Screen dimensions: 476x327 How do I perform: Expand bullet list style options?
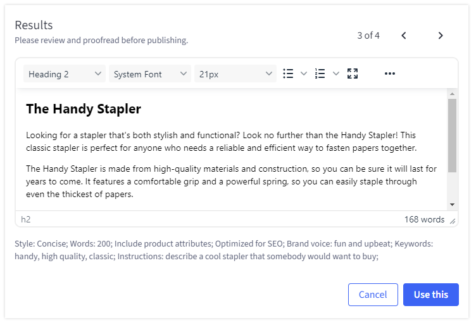tap(304, 74)
